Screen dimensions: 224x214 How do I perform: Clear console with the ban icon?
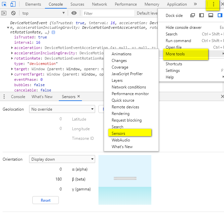point(13,13)
